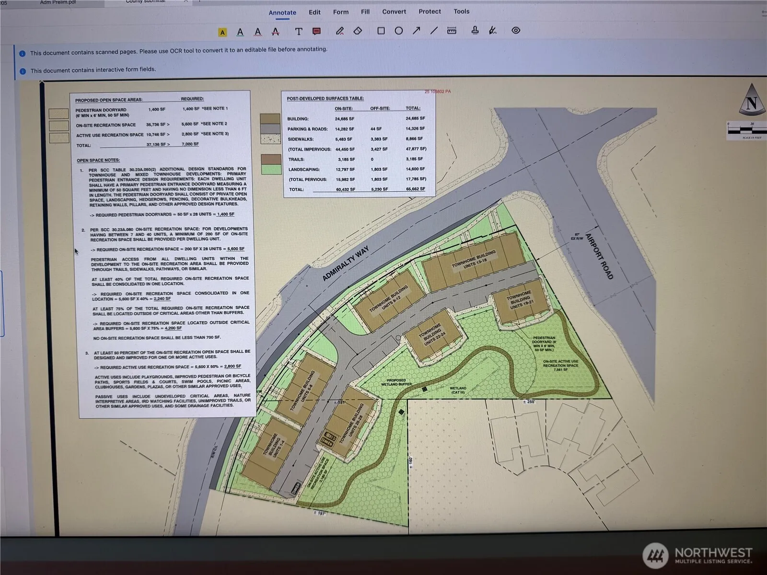This screenshot has width=767, height=575.
Task: Select the Stamp tool
Action: (475, 31)
